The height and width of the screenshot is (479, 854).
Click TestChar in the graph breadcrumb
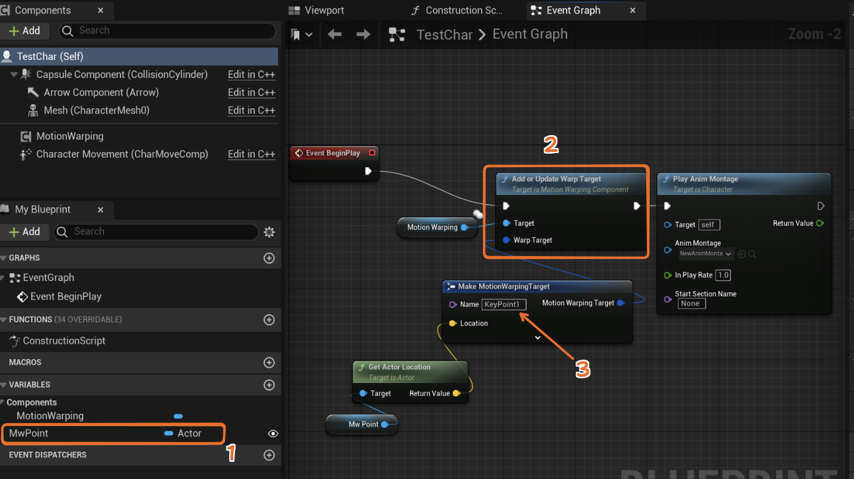click(x=444, y=35)
